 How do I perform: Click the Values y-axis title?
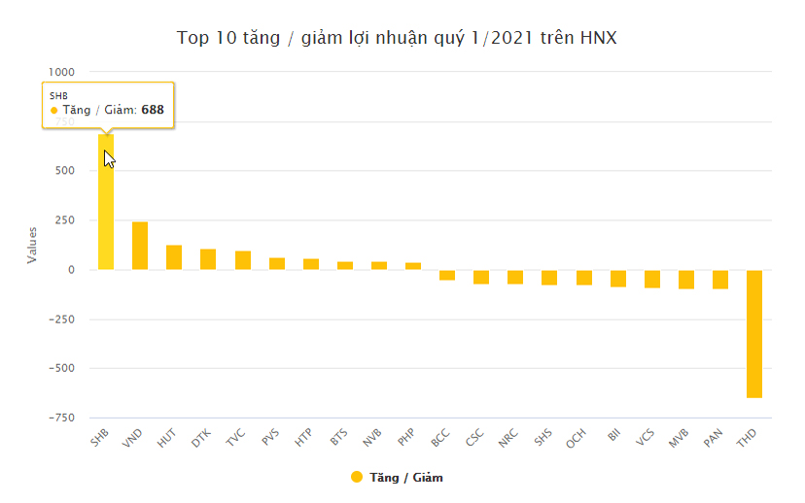coord(32,245)
